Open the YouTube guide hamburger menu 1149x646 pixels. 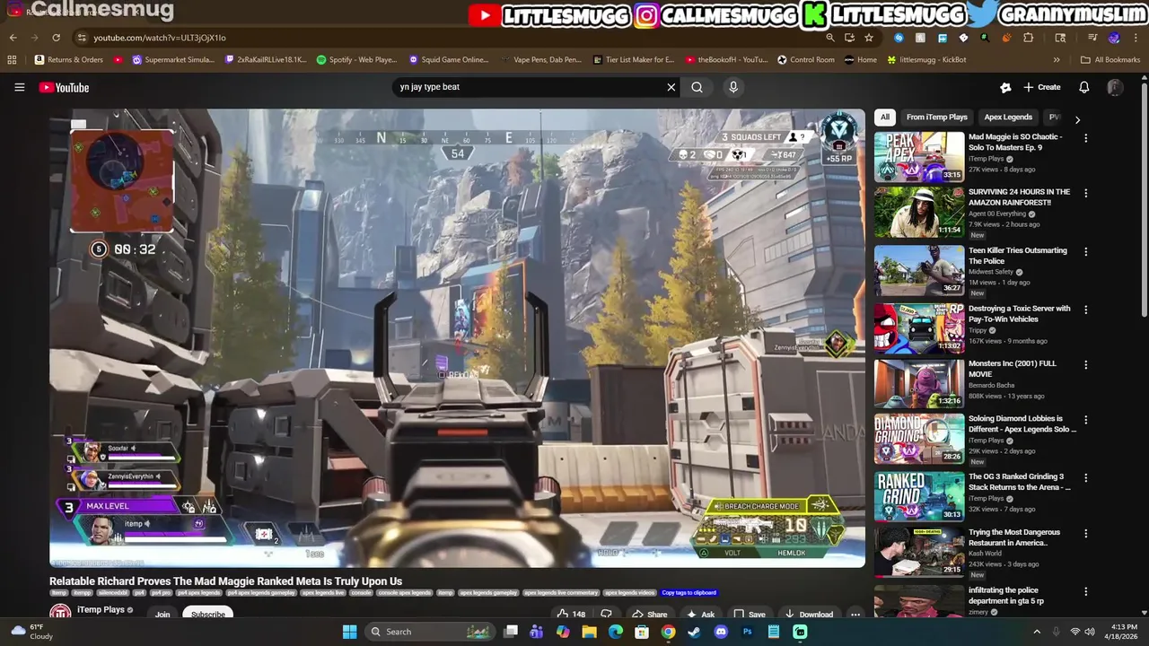tap(19, 87)
